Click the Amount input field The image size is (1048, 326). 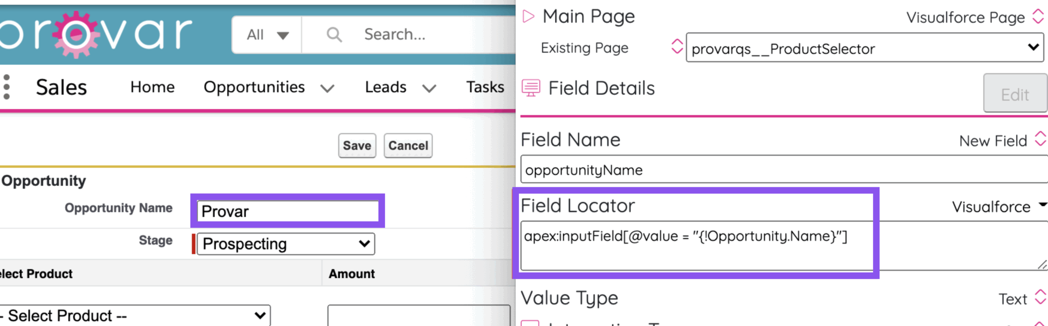pyautogui.click(x=419, y=315)
